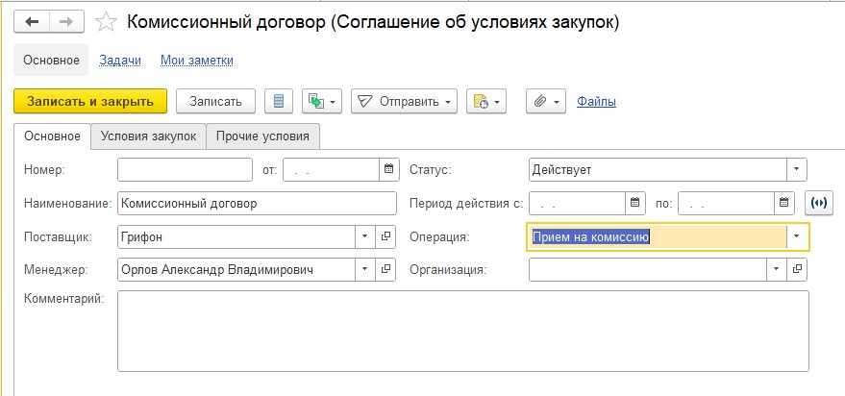
Task: Click the report list icon in the toolbar
Action: 280,101
